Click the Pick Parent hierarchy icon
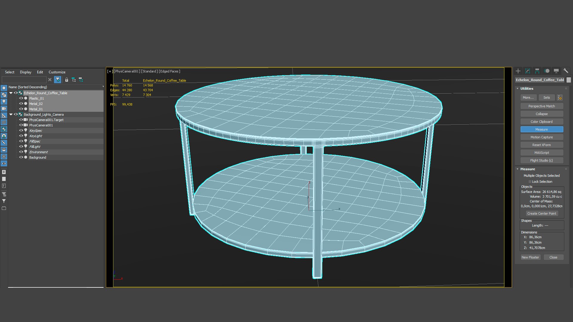 (74, 80)
